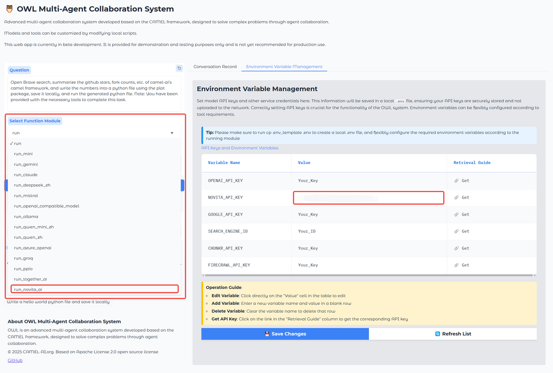The width and height of the screenshot is (553, 373).
Task: Choose run_mistral from module list
Action: tap(94, 196)
